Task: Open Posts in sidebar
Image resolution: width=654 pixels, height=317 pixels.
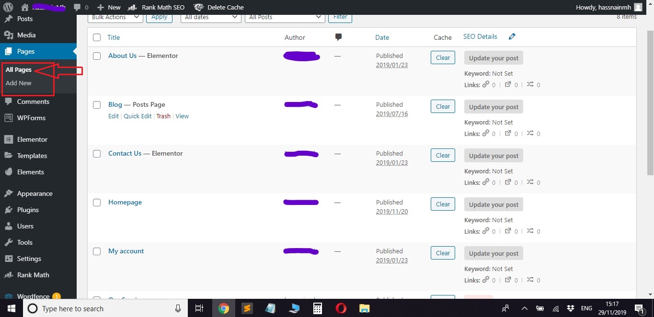Action: tap(25, 19)
